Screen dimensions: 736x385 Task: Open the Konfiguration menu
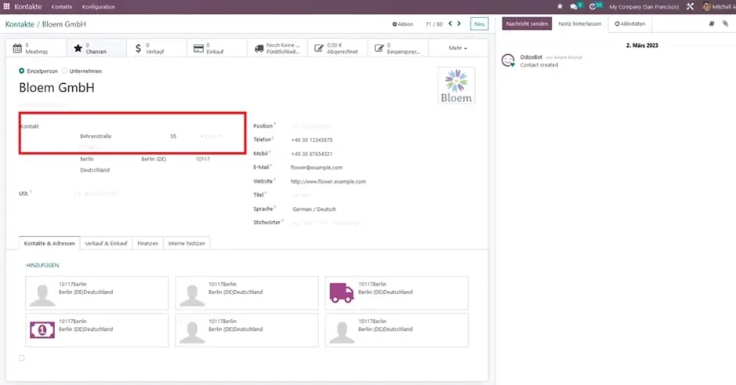click(98, 6)
